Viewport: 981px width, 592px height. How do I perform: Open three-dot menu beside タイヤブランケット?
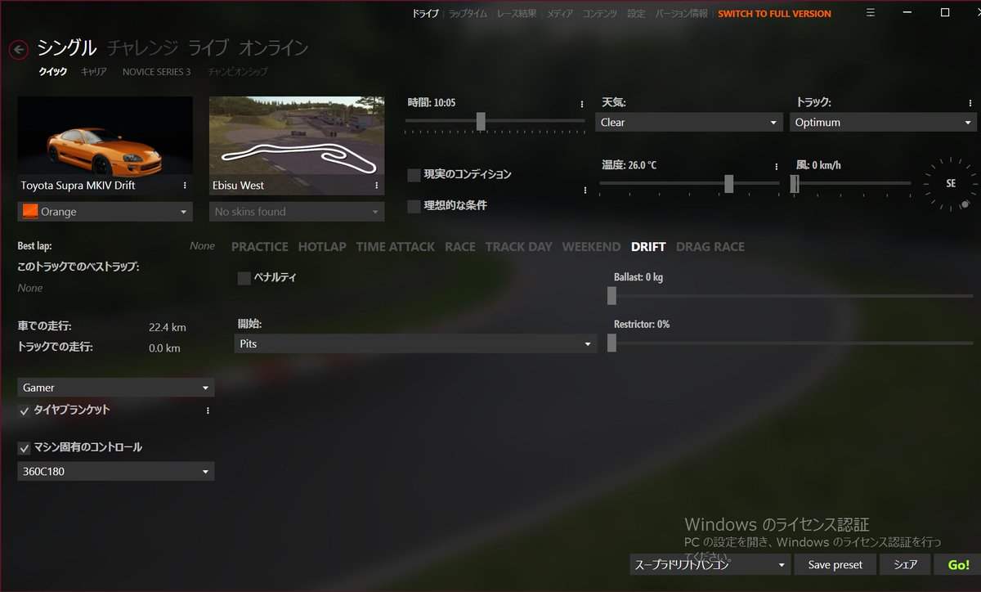[208, 410]
